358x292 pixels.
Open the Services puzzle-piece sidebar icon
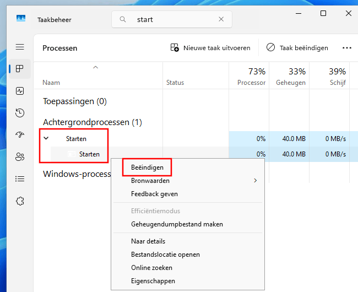coord(20,201)
